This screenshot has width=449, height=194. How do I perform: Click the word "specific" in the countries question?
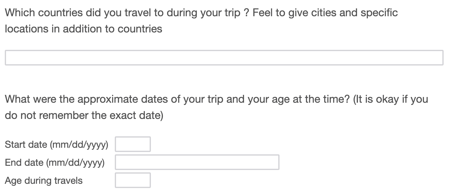click(379, 13)
